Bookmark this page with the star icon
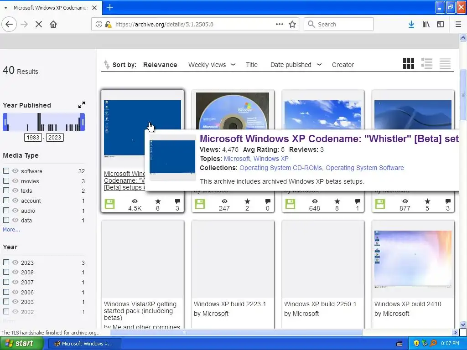This screenshot has width=467, height=350. point(292,24)
